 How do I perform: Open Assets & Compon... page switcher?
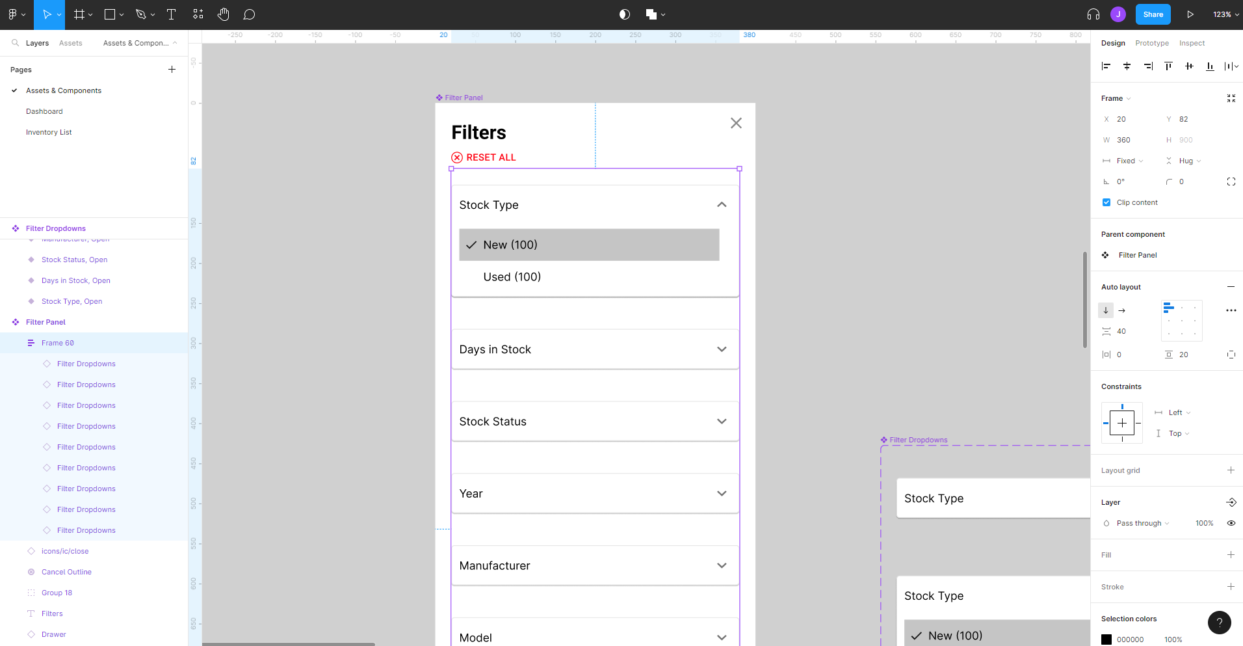point(140,43)
